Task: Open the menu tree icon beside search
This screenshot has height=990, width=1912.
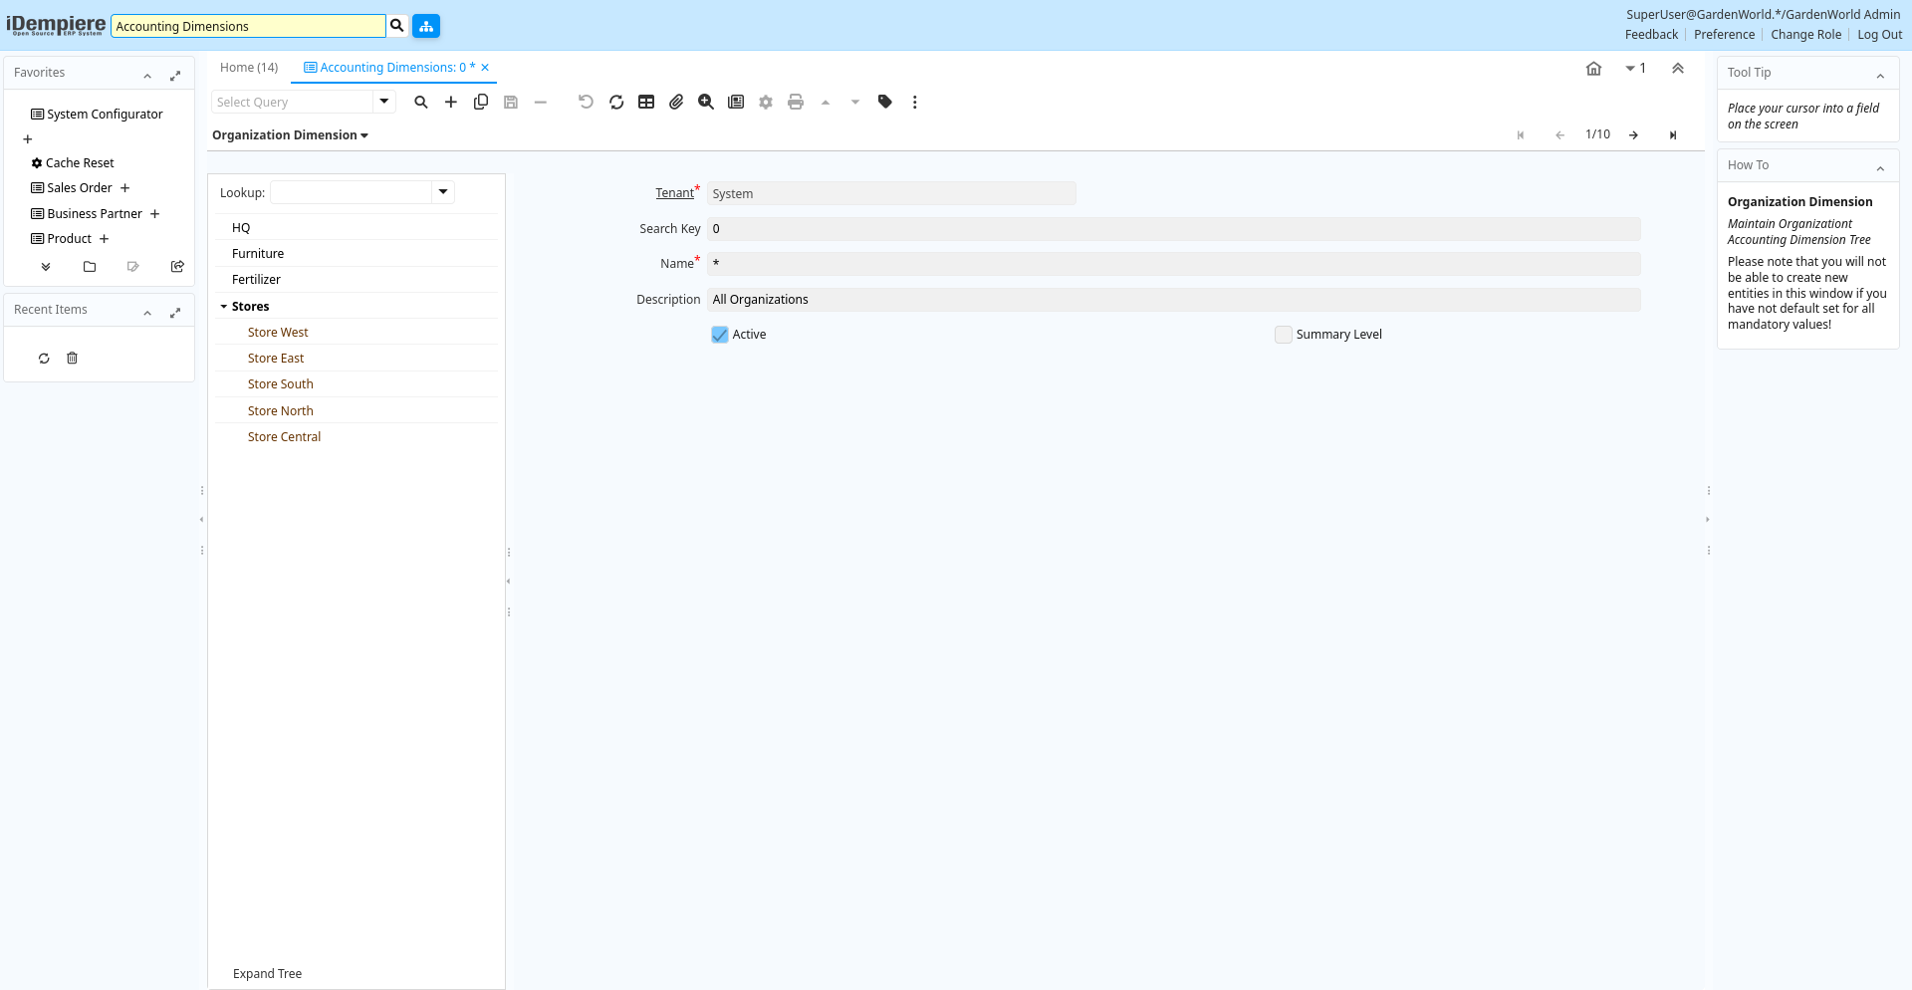Action: pyautogui.click(x=426, y=26)
